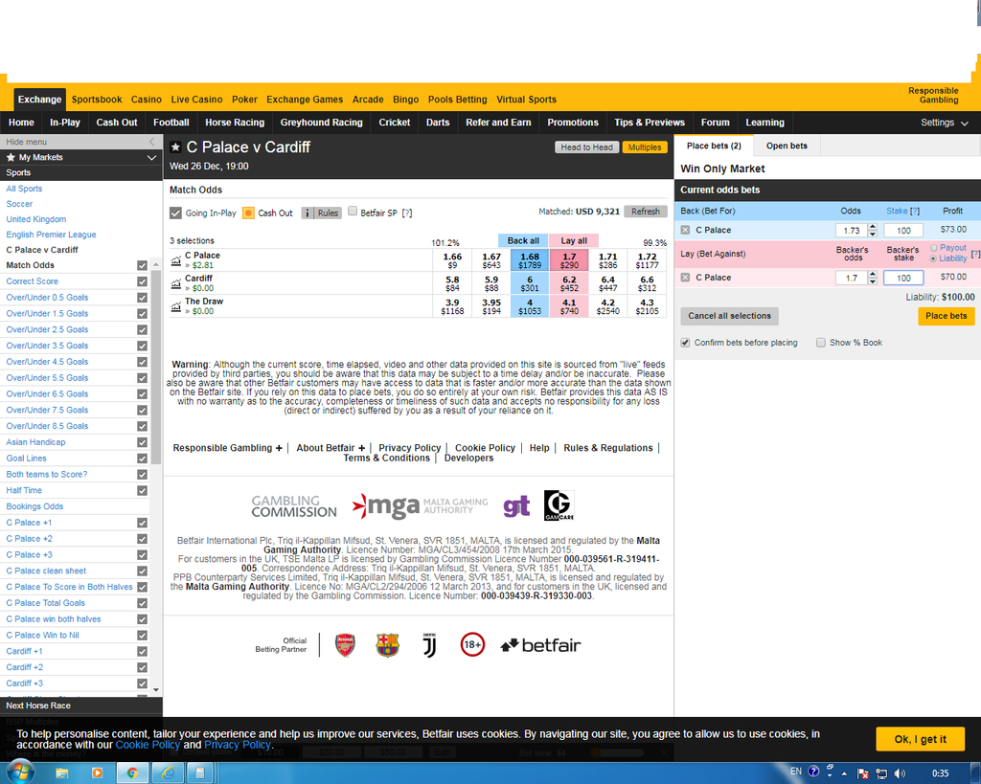Open the Horse Racing menu

[235, 123]
